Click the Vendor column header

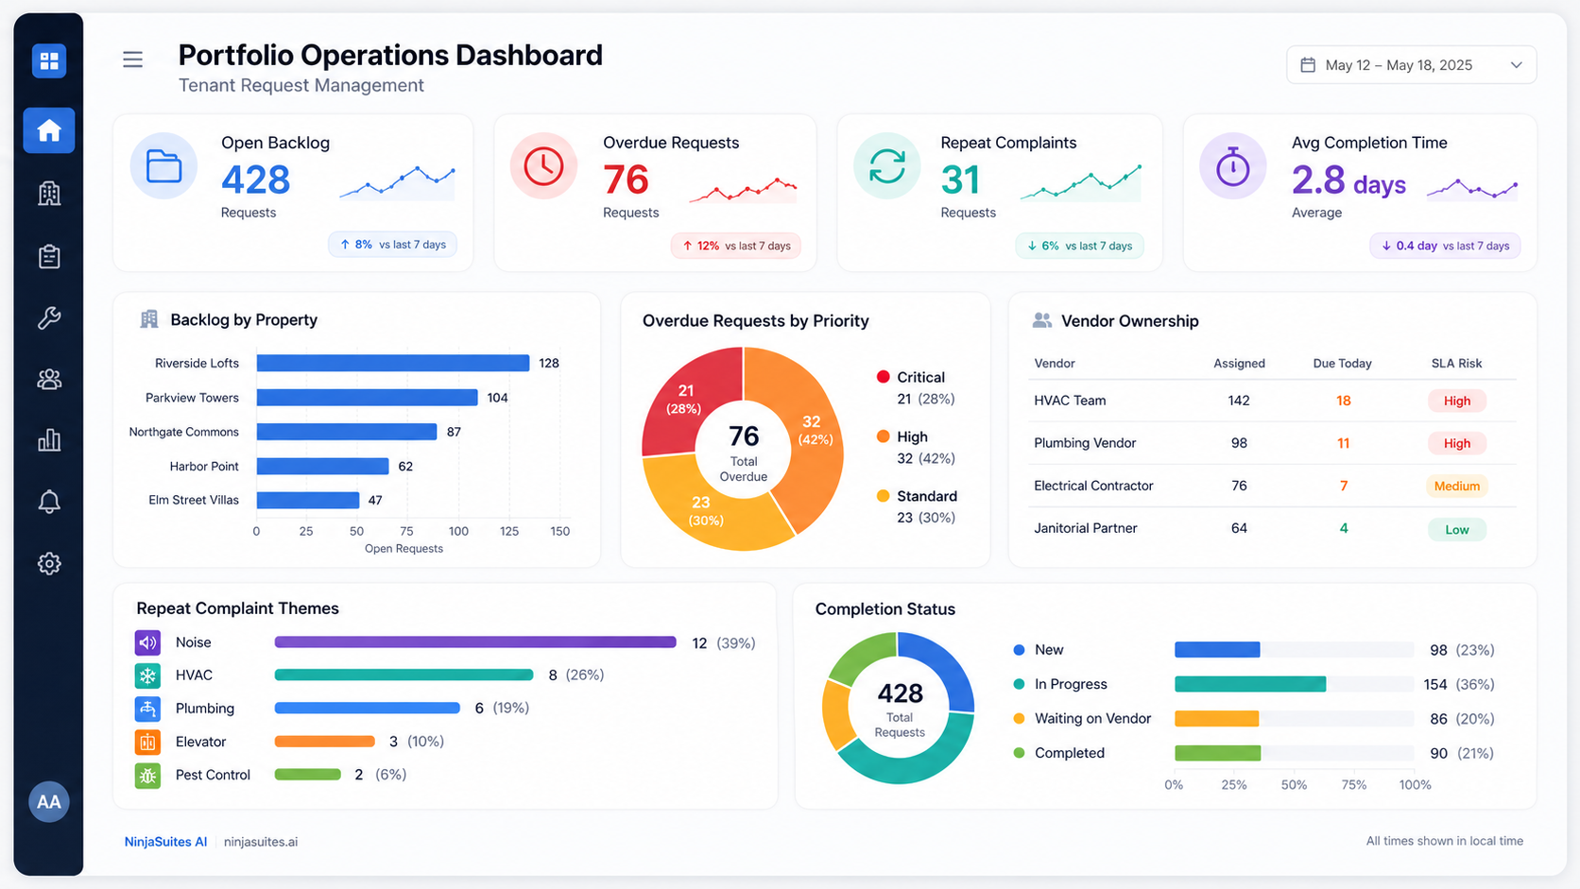[x=1055, y=364]
